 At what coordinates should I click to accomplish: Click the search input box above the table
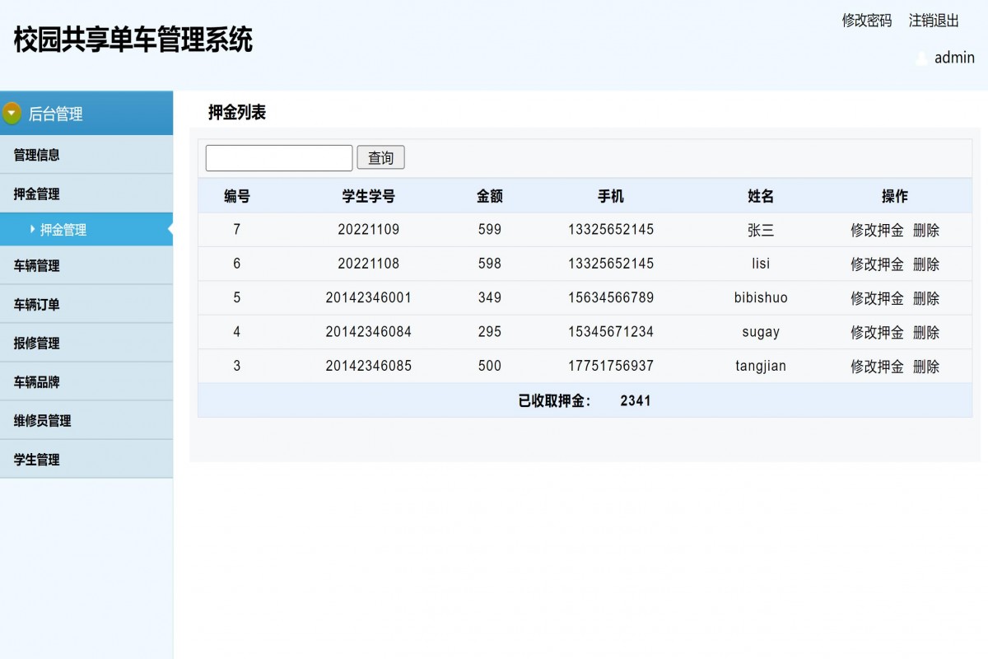(278, 157)
